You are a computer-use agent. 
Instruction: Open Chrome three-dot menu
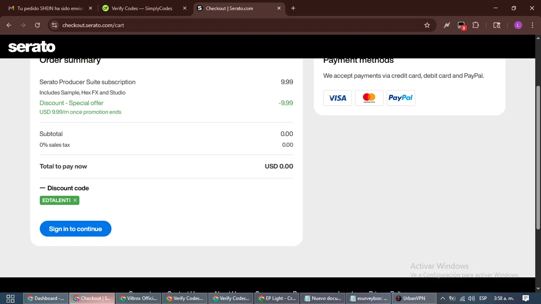coord(532,25)
